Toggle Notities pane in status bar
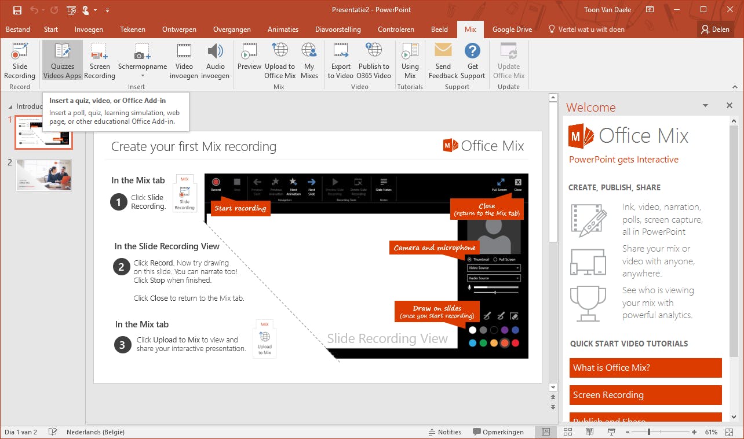 pyautogui.click(x=444, y=432)
